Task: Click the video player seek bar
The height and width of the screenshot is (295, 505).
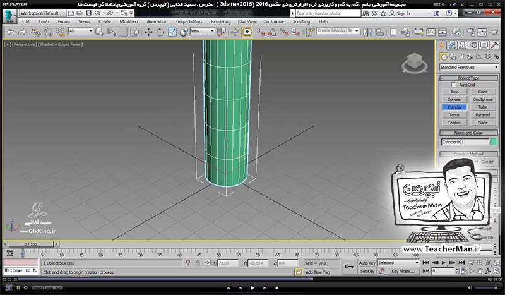Action: 252,279
